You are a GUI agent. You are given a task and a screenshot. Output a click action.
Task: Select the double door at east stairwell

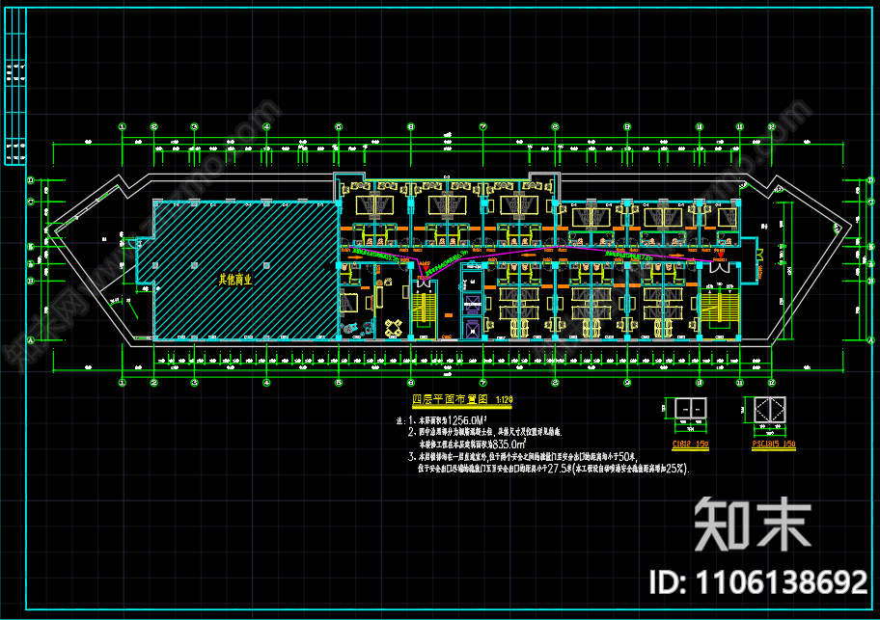(x=719, y=267)
